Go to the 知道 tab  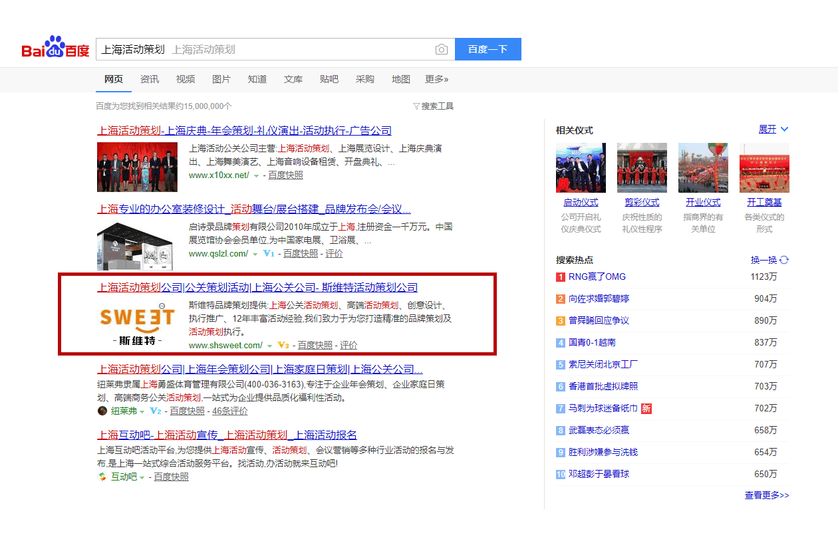257,79
